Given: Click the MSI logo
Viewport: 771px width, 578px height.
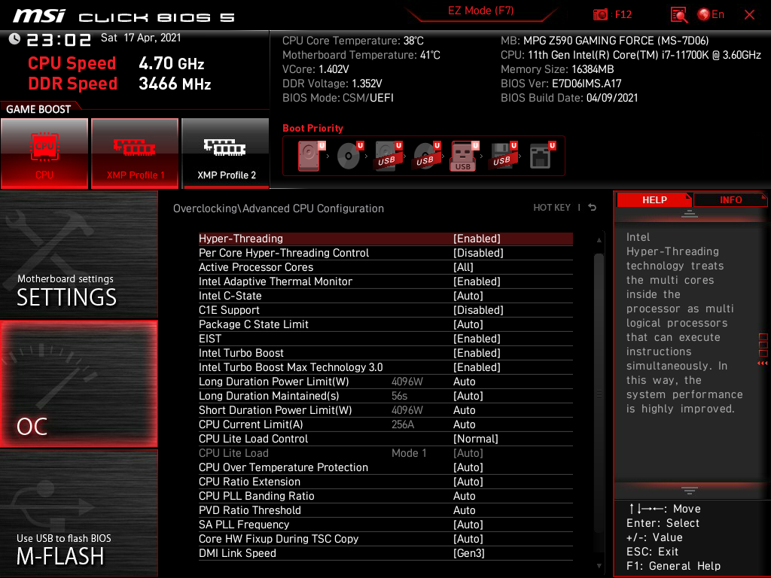Looking at the screenshot, I should pos(39,16).
